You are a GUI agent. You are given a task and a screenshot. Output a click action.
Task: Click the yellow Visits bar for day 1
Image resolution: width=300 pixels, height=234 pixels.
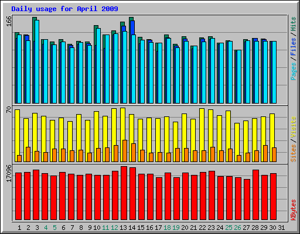point(17,132)
